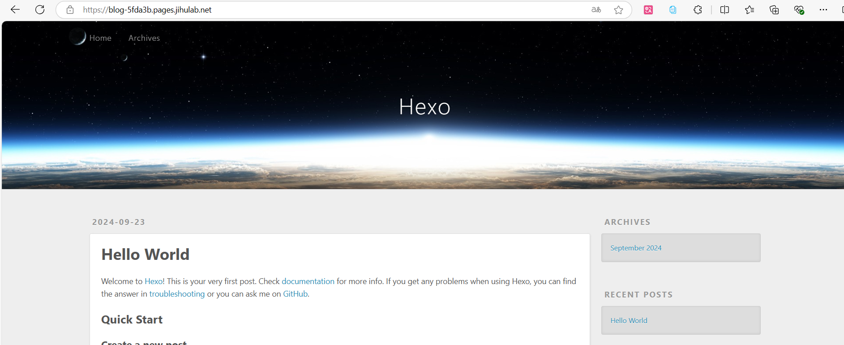The image size is (844, 345).
Task: Expand the browser sidebar panel
Action: (842, 9)
